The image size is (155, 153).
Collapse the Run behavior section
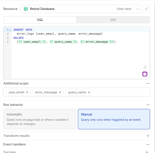click(x=148, y=105)
